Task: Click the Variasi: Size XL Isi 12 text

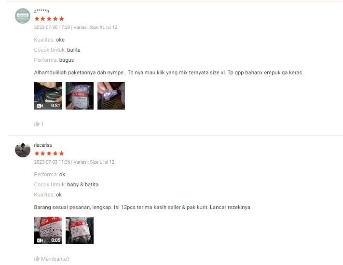Action: point(96,28)
